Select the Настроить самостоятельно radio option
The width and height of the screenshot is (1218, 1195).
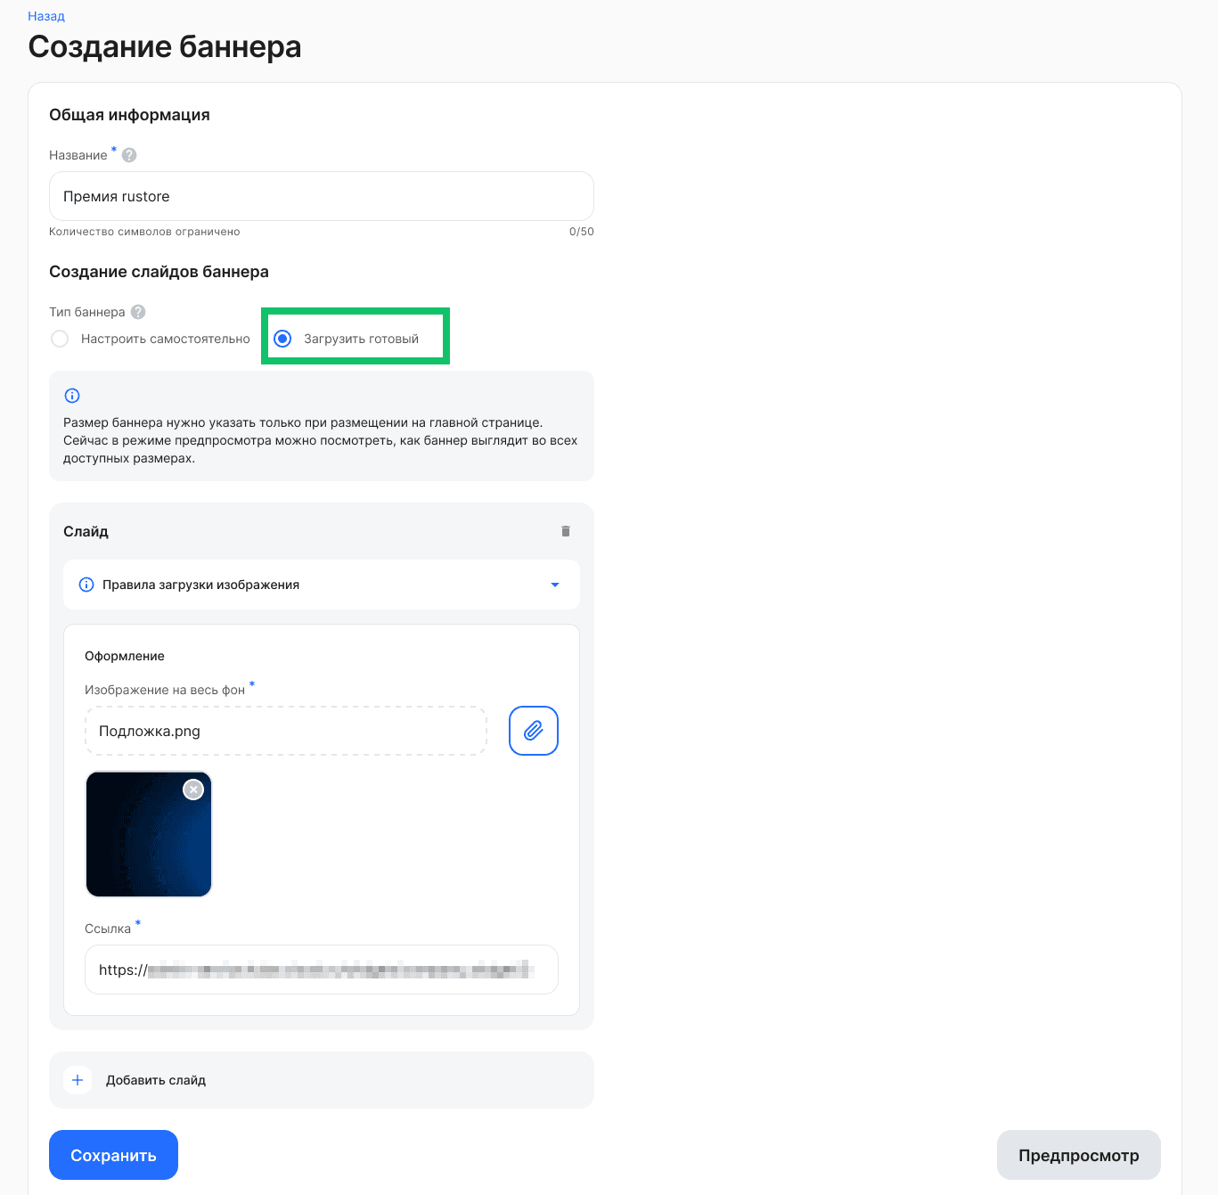click(x=60, y=339)
